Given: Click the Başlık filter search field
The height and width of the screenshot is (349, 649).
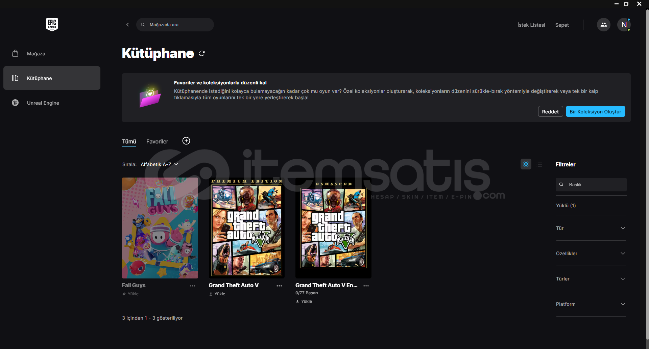Looking at the screenshot, I should 591,185.
